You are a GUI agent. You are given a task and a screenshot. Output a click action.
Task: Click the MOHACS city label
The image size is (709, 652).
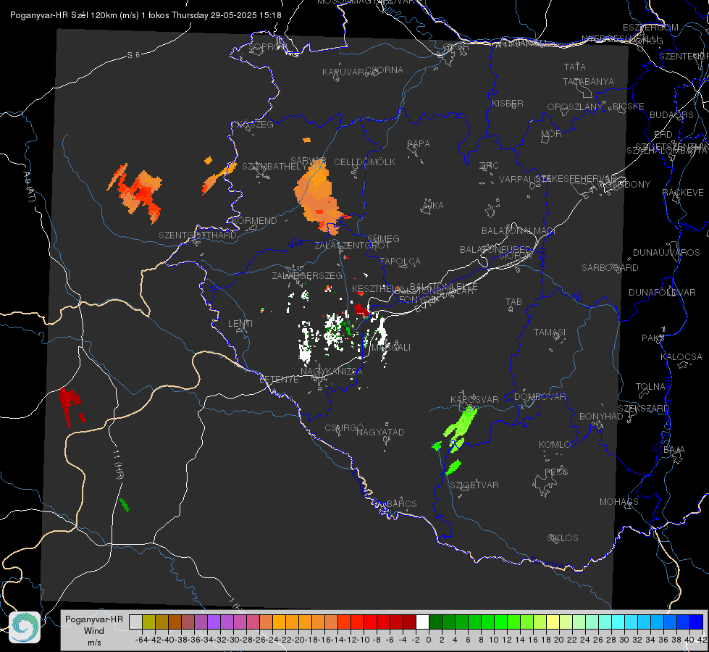point(619,502)
